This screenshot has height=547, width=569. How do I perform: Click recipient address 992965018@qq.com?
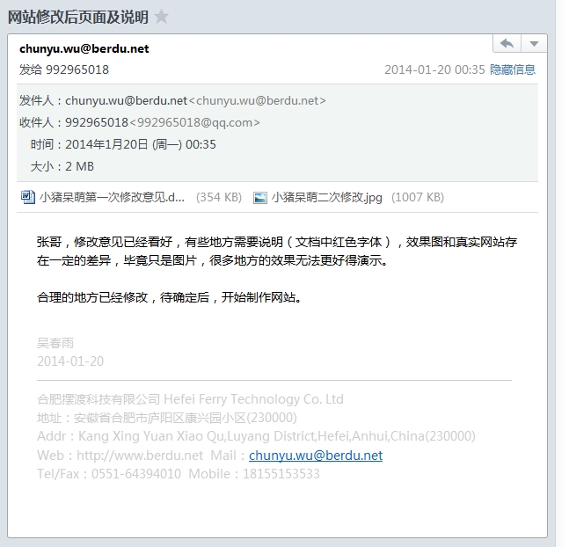coord(194,123)
